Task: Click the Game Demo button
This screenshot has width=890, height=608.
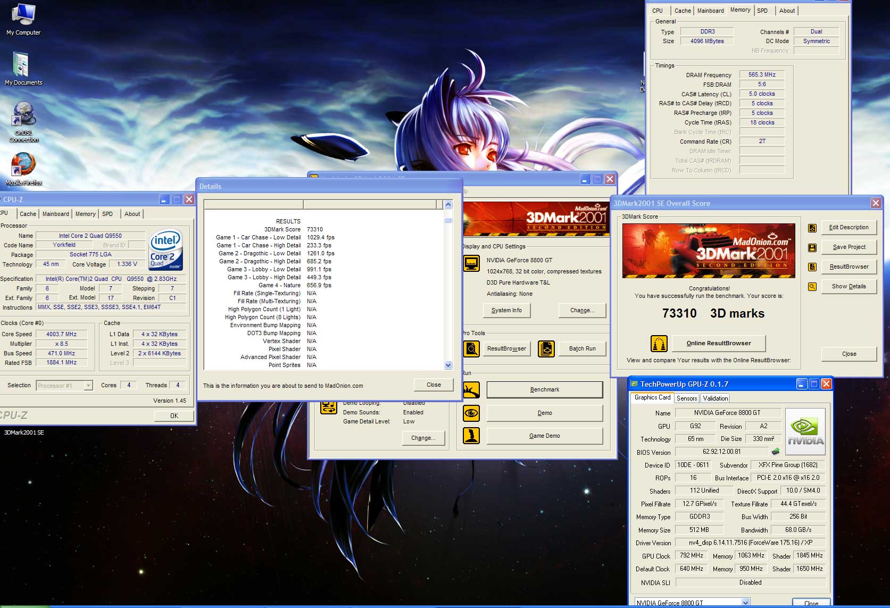Action: [545, 436]
